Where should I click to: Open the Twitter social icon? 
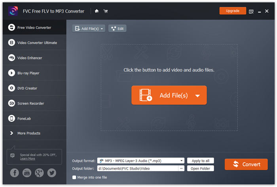[51, 173]
